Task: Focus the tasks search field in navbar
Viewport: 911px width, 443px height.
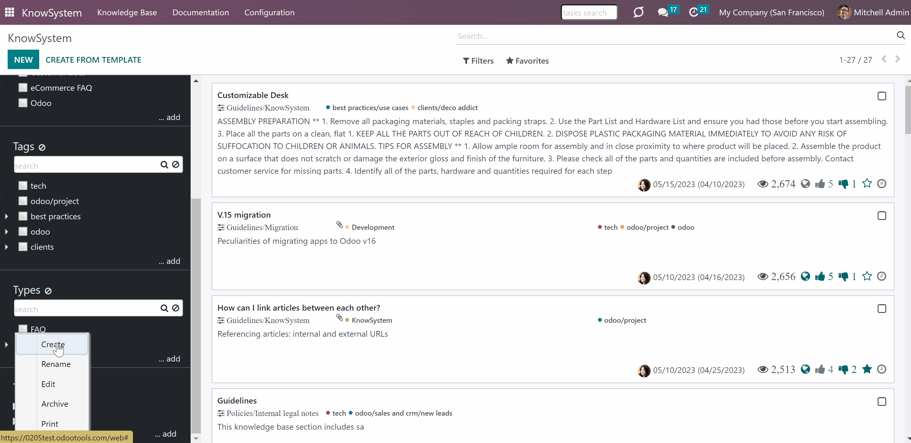Action: click(x=589, y=13)
